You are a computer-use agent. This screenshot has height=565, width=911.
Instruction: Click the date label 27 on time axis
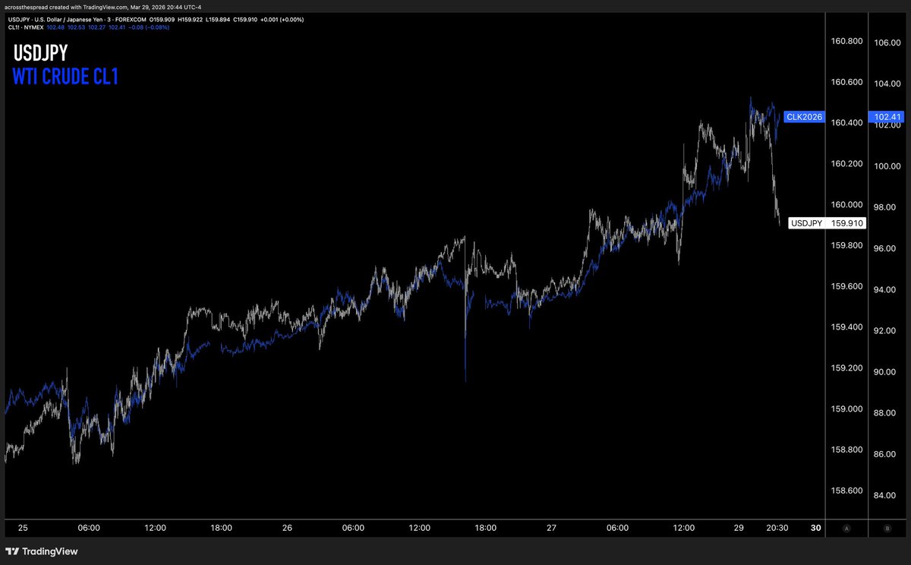(552, 528)
